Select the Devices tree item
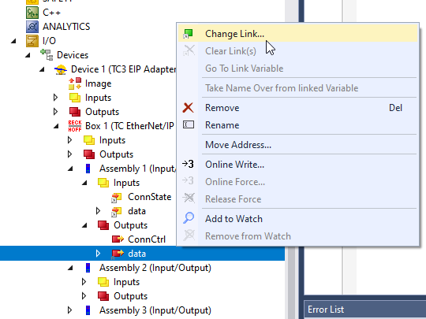Image resolution: width=426 pixels, height=319 pixels. (x=73, y=55)
